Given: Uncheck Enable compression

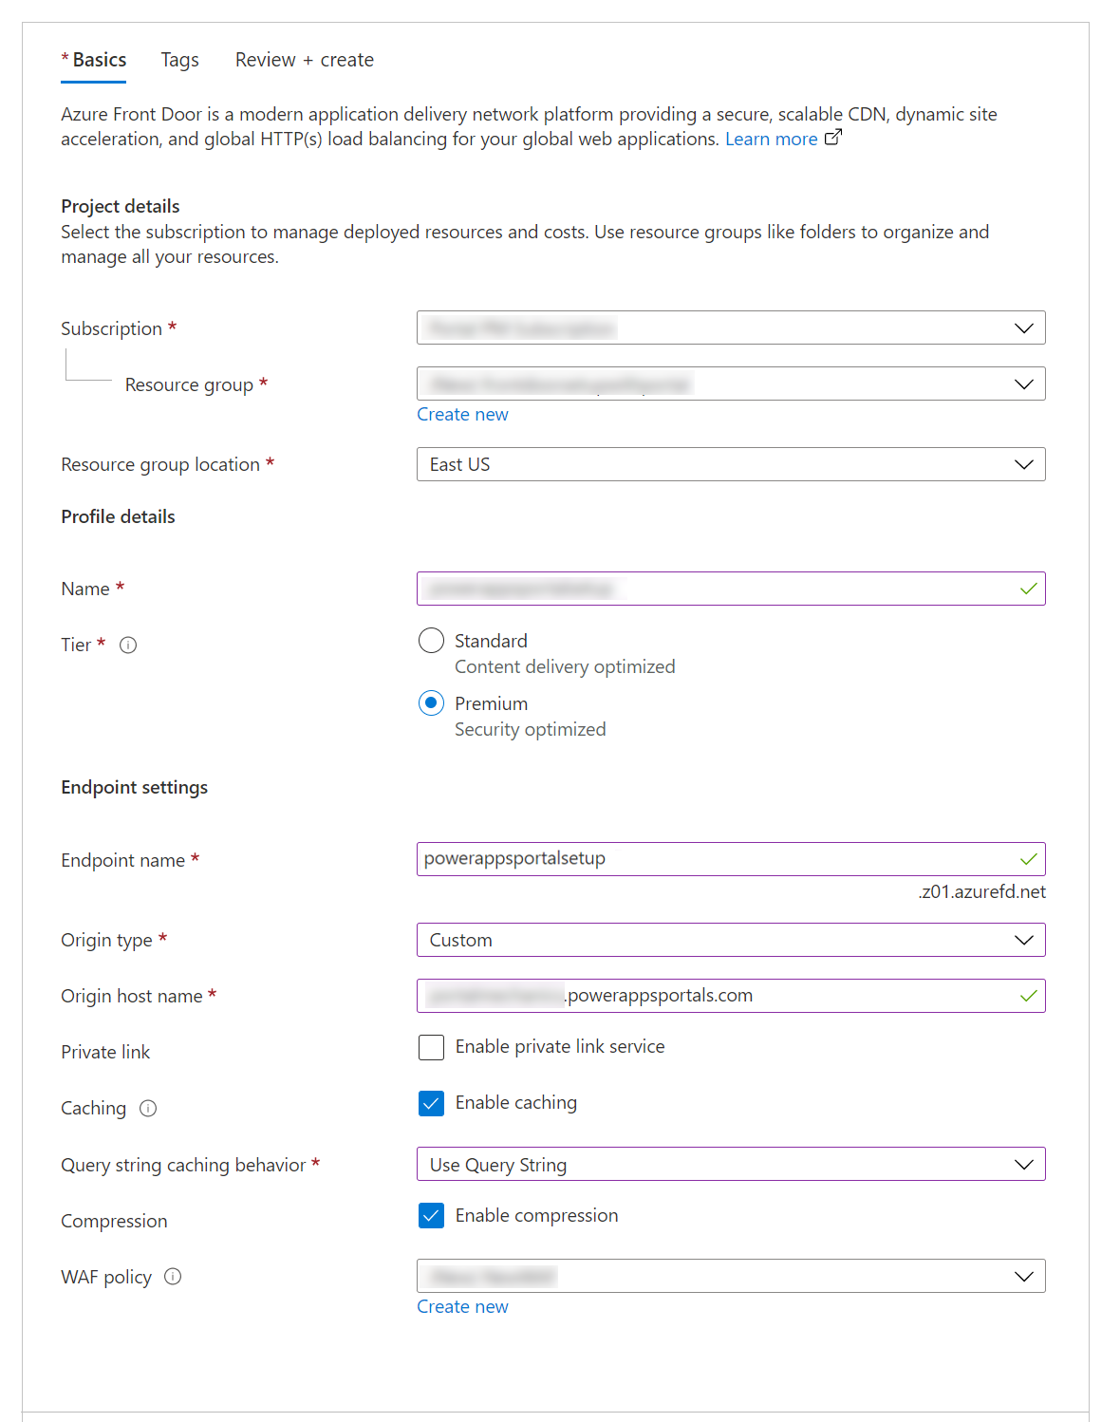Looking at the screenshot, I should click(x=431, y=1215).
